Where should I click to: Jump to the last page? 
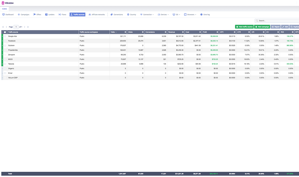tap(28, 27)
